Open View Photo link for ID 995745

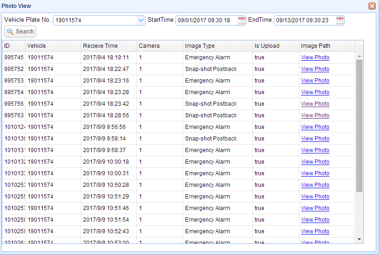pyautogui.click(x=315, y=57)
